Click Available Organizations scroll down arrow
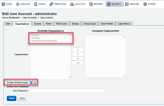The height and width of the screenshot is (106, 164). pos(70,77)
